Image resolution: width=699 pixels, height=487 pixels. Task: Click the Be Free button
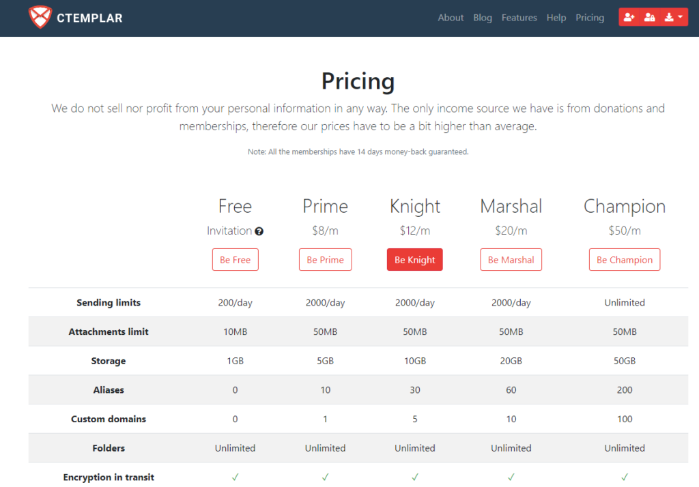236,260
